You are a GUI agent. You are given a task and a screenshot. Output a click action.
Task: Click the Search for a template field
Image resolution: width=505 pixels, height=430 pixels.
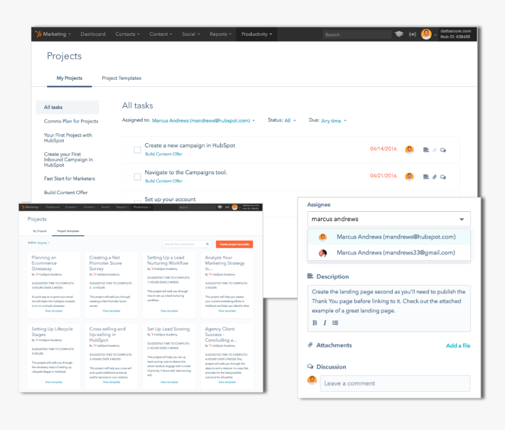coord(187,244)
